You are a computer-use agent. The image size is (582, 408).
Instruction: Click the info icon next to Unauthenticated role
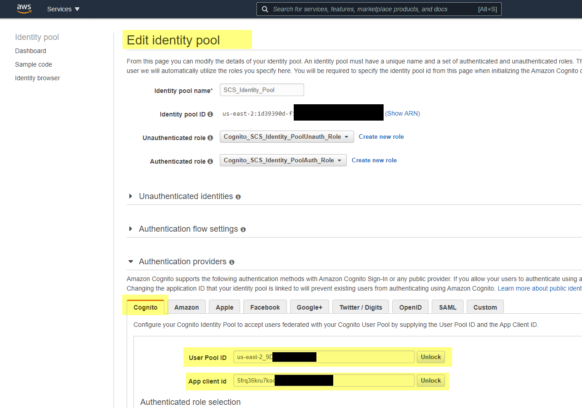coord(210,137)
